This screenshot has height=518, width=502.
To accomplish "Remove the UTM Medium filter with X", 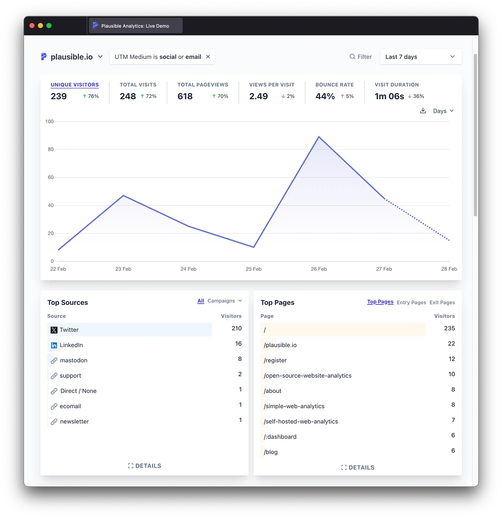I will click(x=208, y=57).
